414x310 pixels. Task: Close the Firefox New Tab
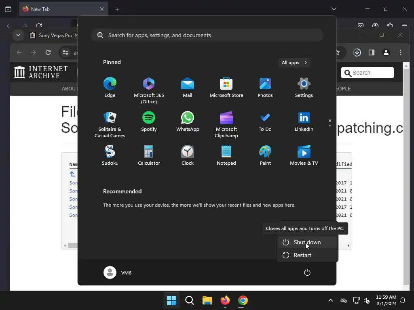pos(102,9)
